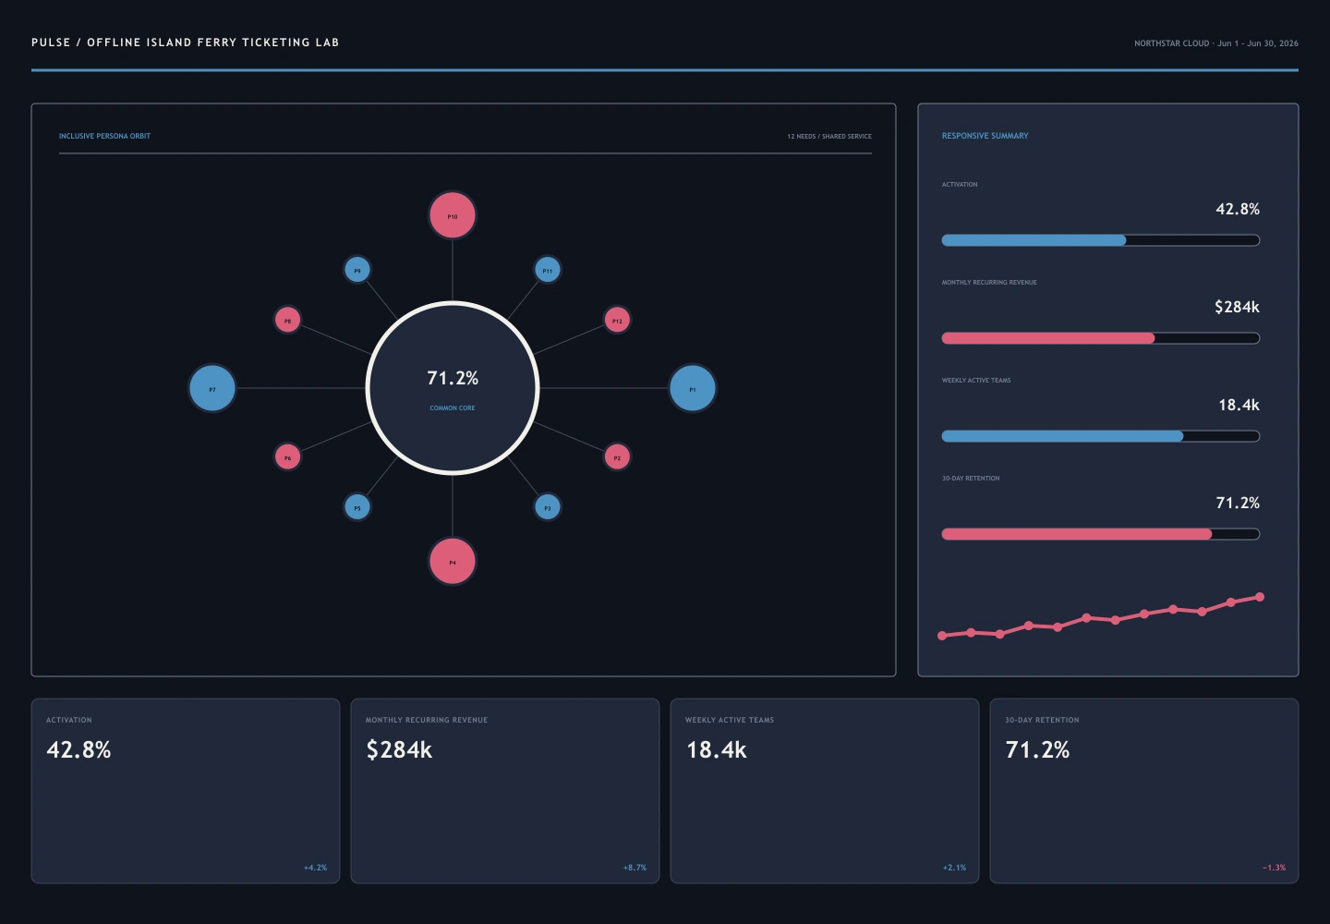The image size is (1330, 924).
Task: Select the P1 persona node
Action: click(693, 388)
